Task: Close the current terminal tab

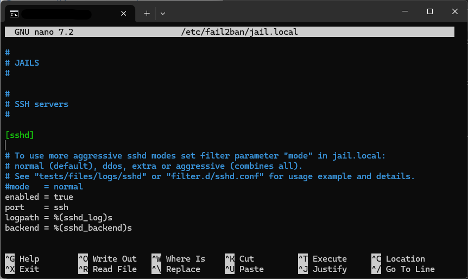Action: coord(124,12)
